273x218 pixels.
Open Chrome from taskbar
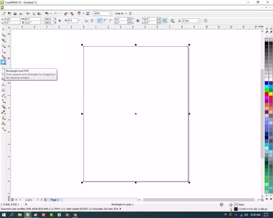pos(75,215)
